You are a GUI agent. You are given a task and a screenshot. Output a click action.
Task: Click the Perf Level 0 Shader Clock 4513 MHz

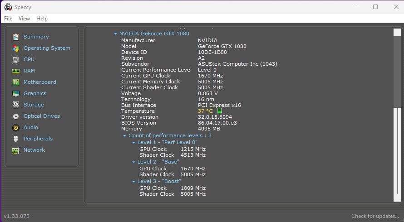(193, 155)
